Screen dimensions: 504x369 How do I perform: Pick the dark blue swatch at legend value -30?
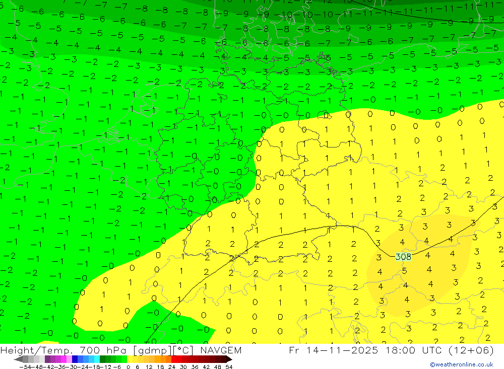(75, 359)
